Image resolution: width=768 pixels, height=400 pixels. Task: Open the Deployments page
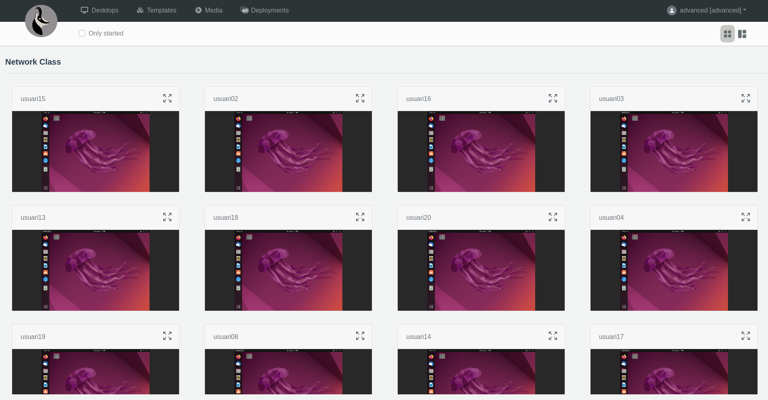(x=265, y=11)
